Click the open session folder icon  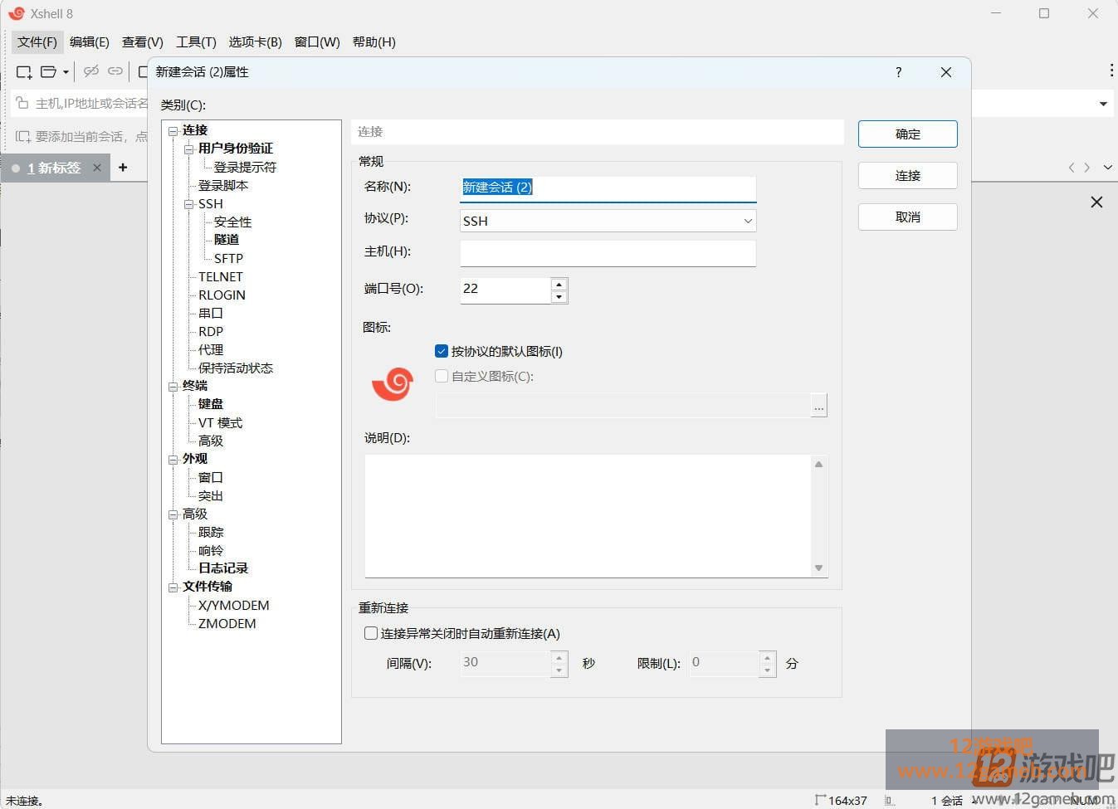pyautogui.click(x=49, y=72)
